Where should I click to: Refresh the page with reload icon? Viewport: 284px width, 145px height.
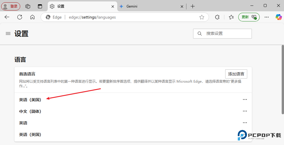coord(20,17)
